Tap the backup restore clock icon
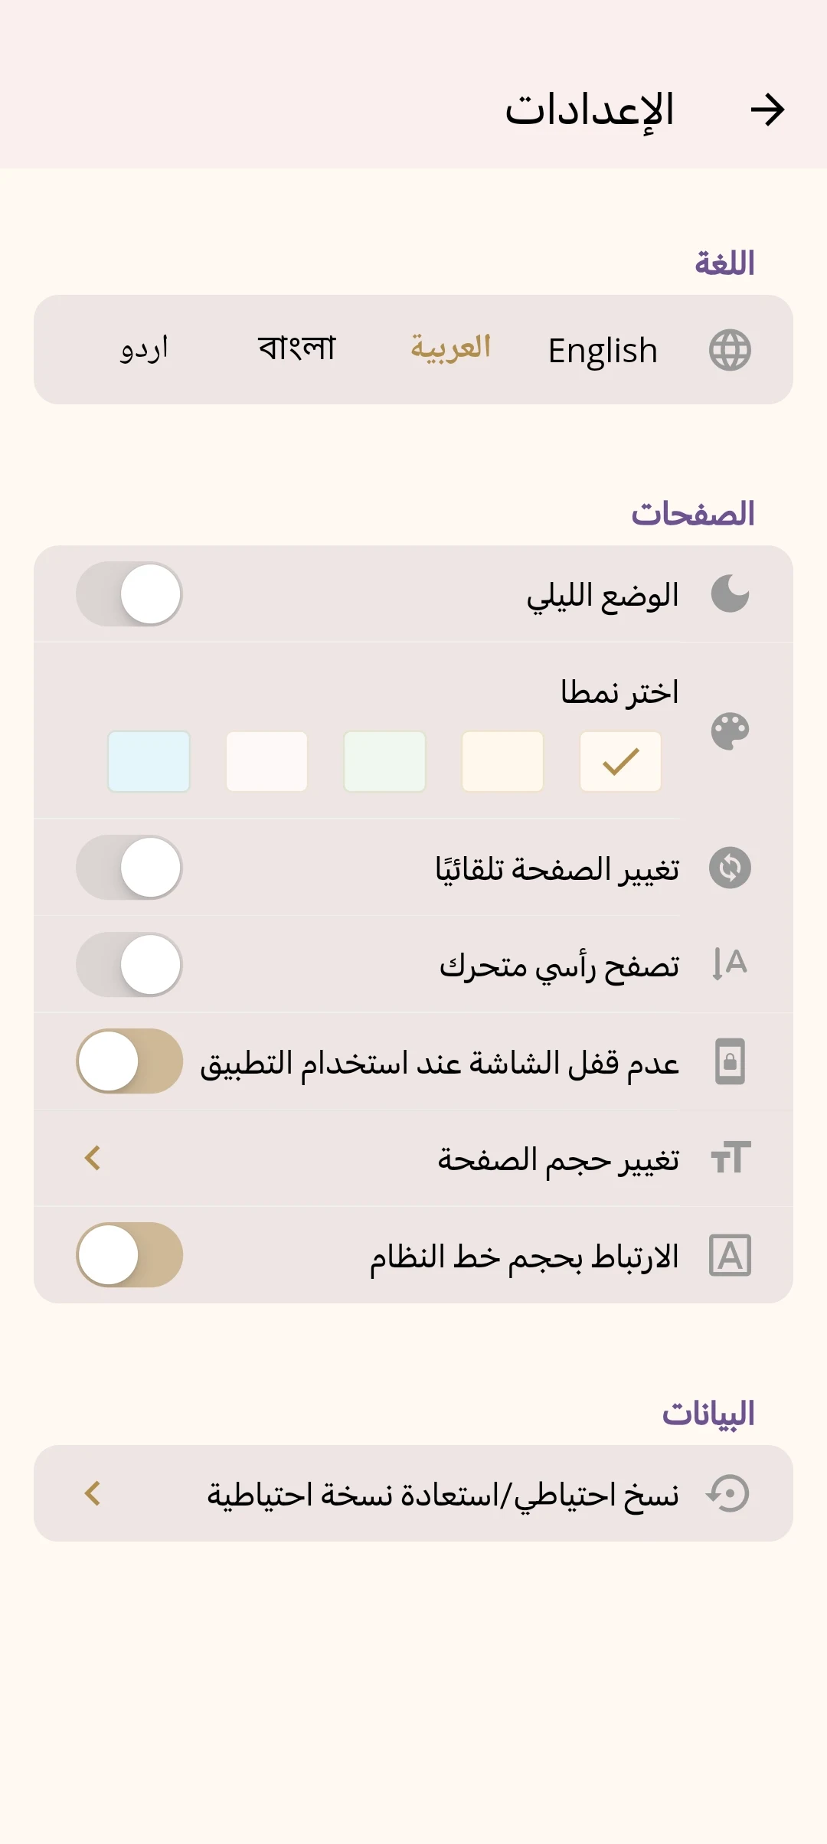The image size is (827, 1844). [x=728, y=1493]
